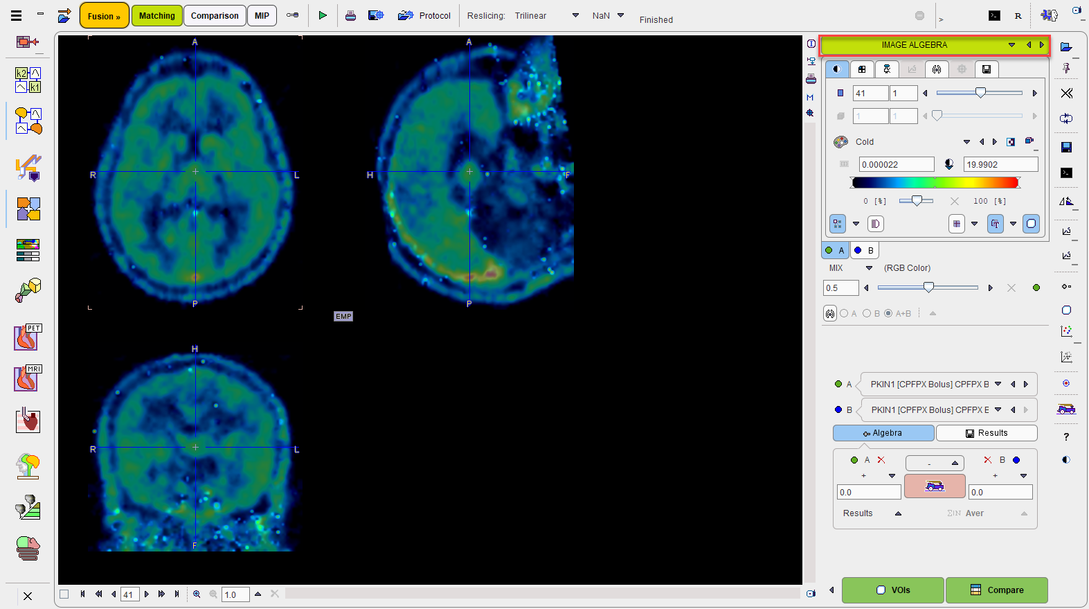Viewport: 1089px width, 609px height.
Task: Close the sidebar with the X
Action: click(28, 596)
